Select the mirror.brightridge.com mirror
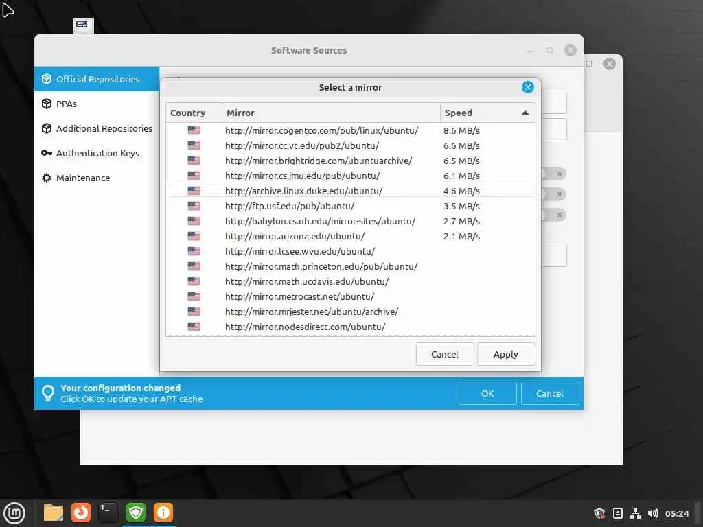 coord(350,161)
